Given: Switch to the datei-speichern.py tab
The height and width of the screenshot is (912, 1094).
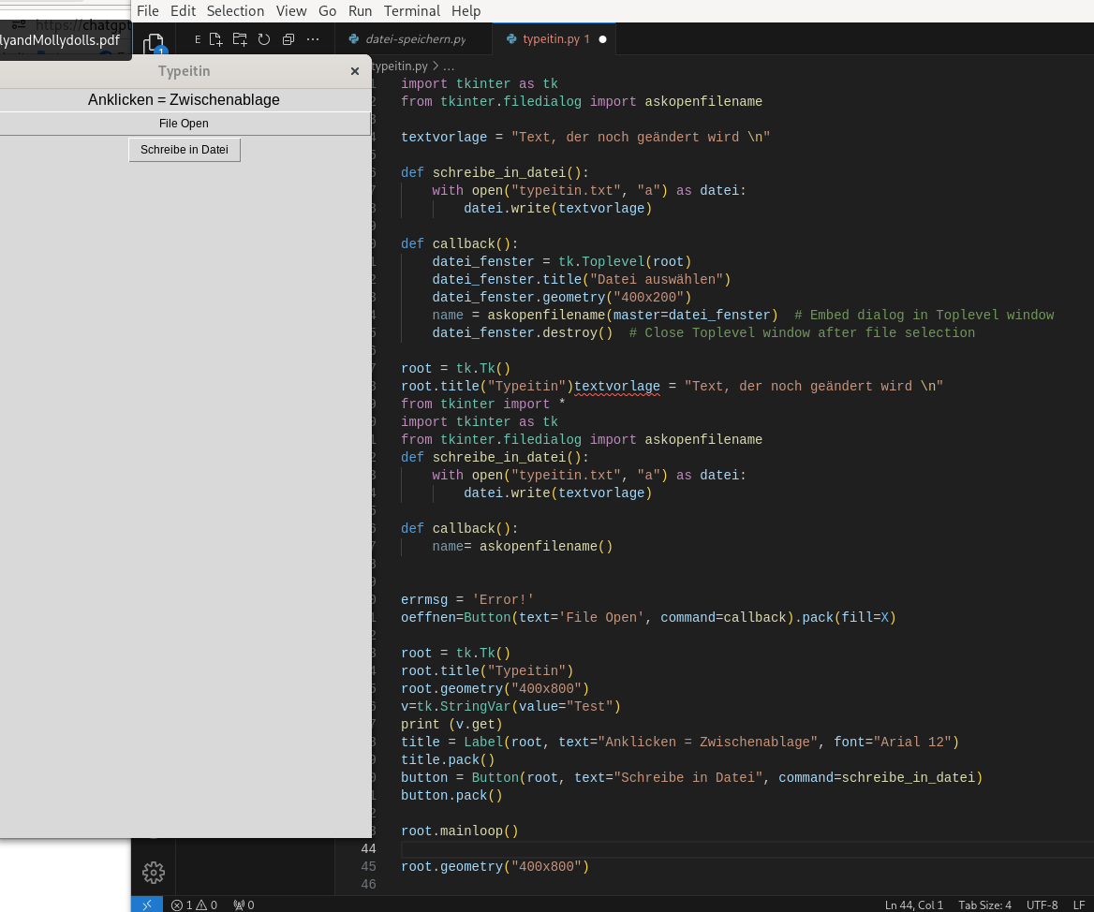Looking at the screenshot, I should [x=407, y=39].
